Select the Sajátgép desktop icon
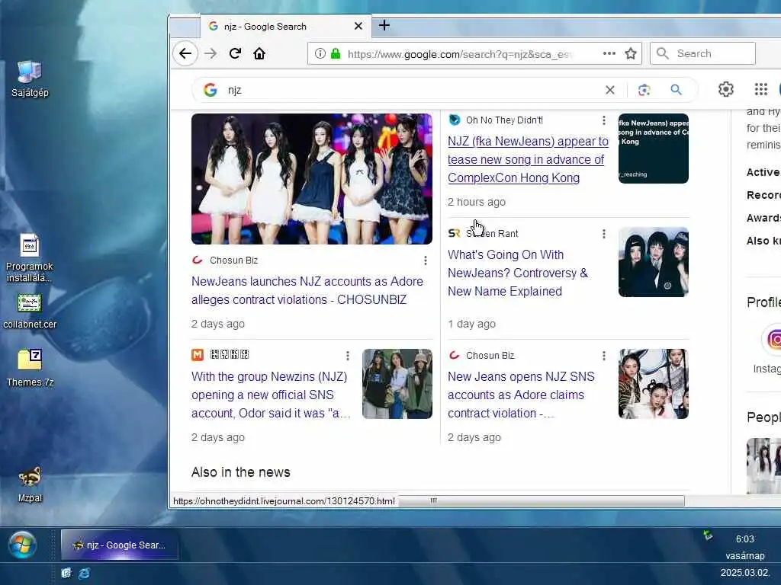This screenshot has height=585, width=781. 30,78
